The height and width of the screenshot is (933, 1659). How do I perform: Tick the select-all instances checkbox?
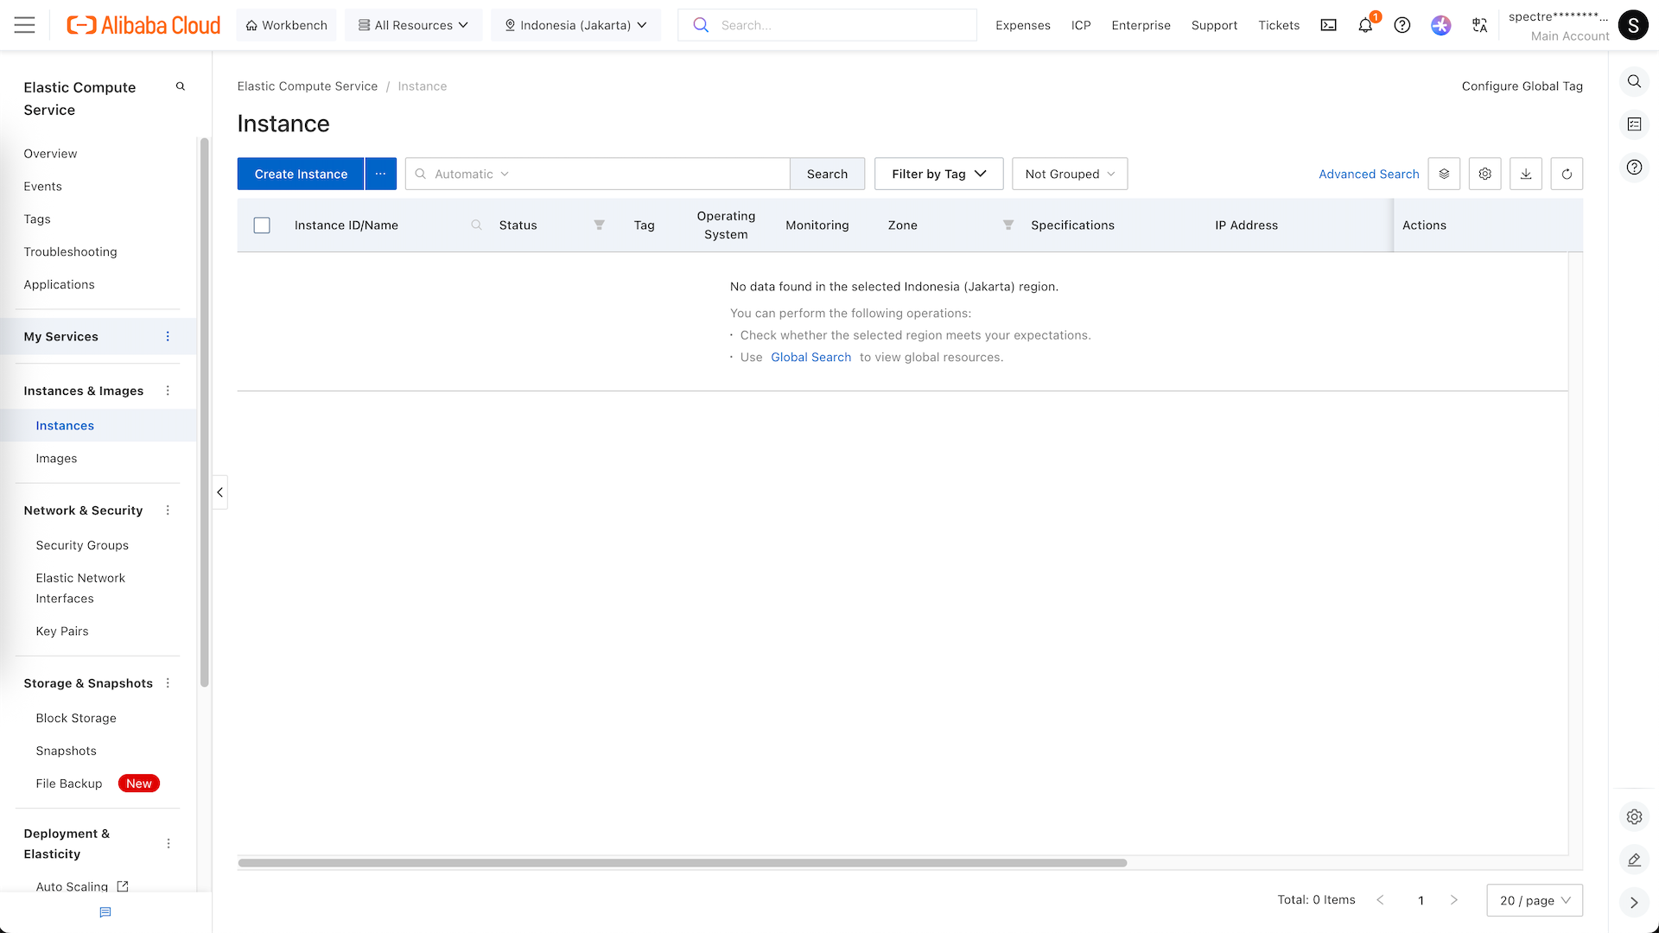(262, 225)
